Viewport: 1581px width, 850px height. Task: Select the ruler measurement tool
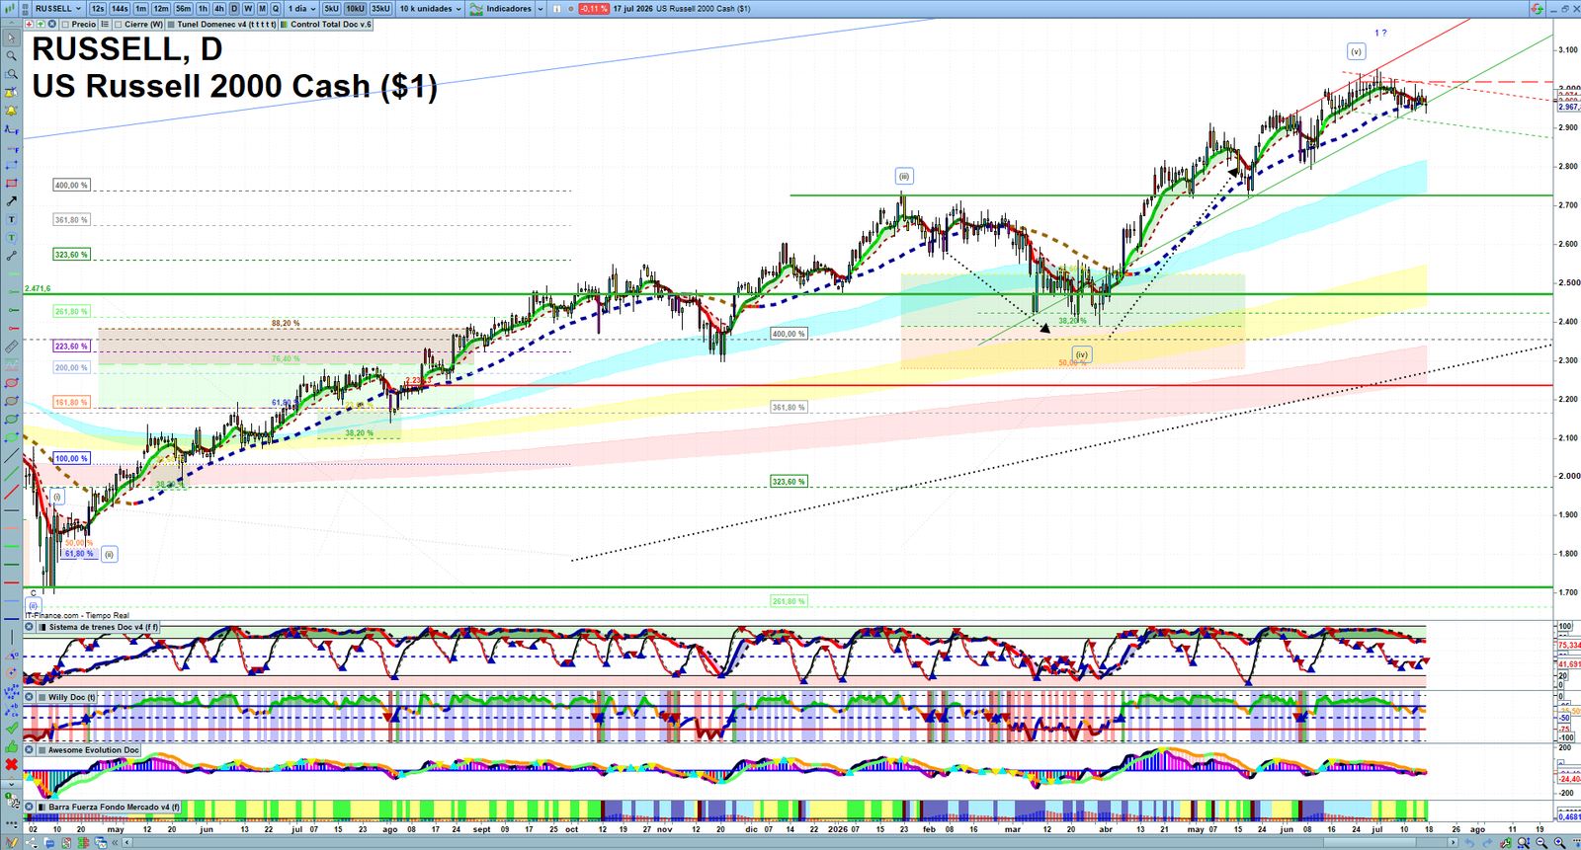click(x=12, y=347)
